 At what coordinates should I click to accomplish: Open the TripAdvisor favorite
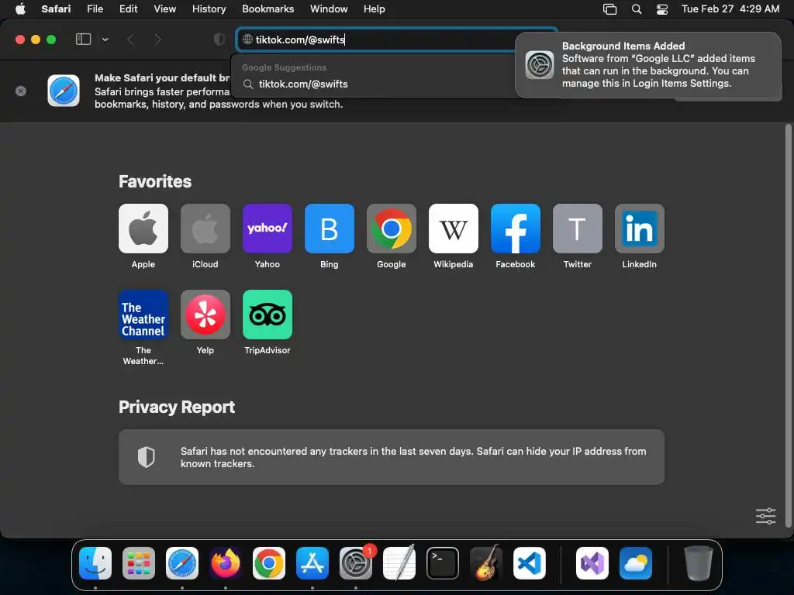268,315
